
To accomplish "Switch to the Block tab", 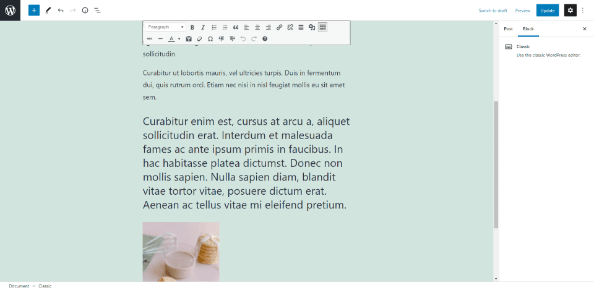I will 528,29.
